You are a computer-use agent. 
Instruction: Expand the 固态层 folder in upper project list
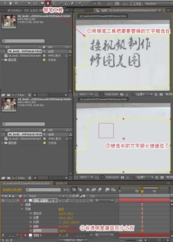click(x=2, y=60)
